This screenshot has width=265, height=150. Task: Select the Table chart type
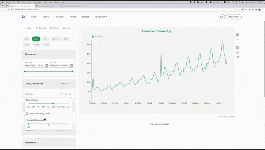click(x=66, y=39)
